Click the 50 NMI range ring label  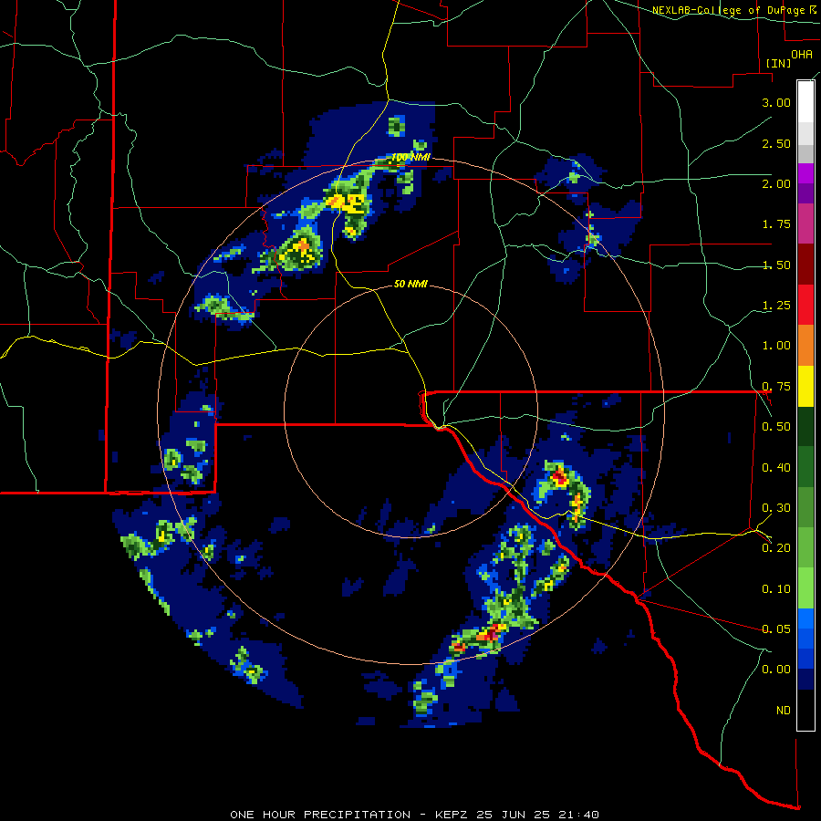coord(410,285)
